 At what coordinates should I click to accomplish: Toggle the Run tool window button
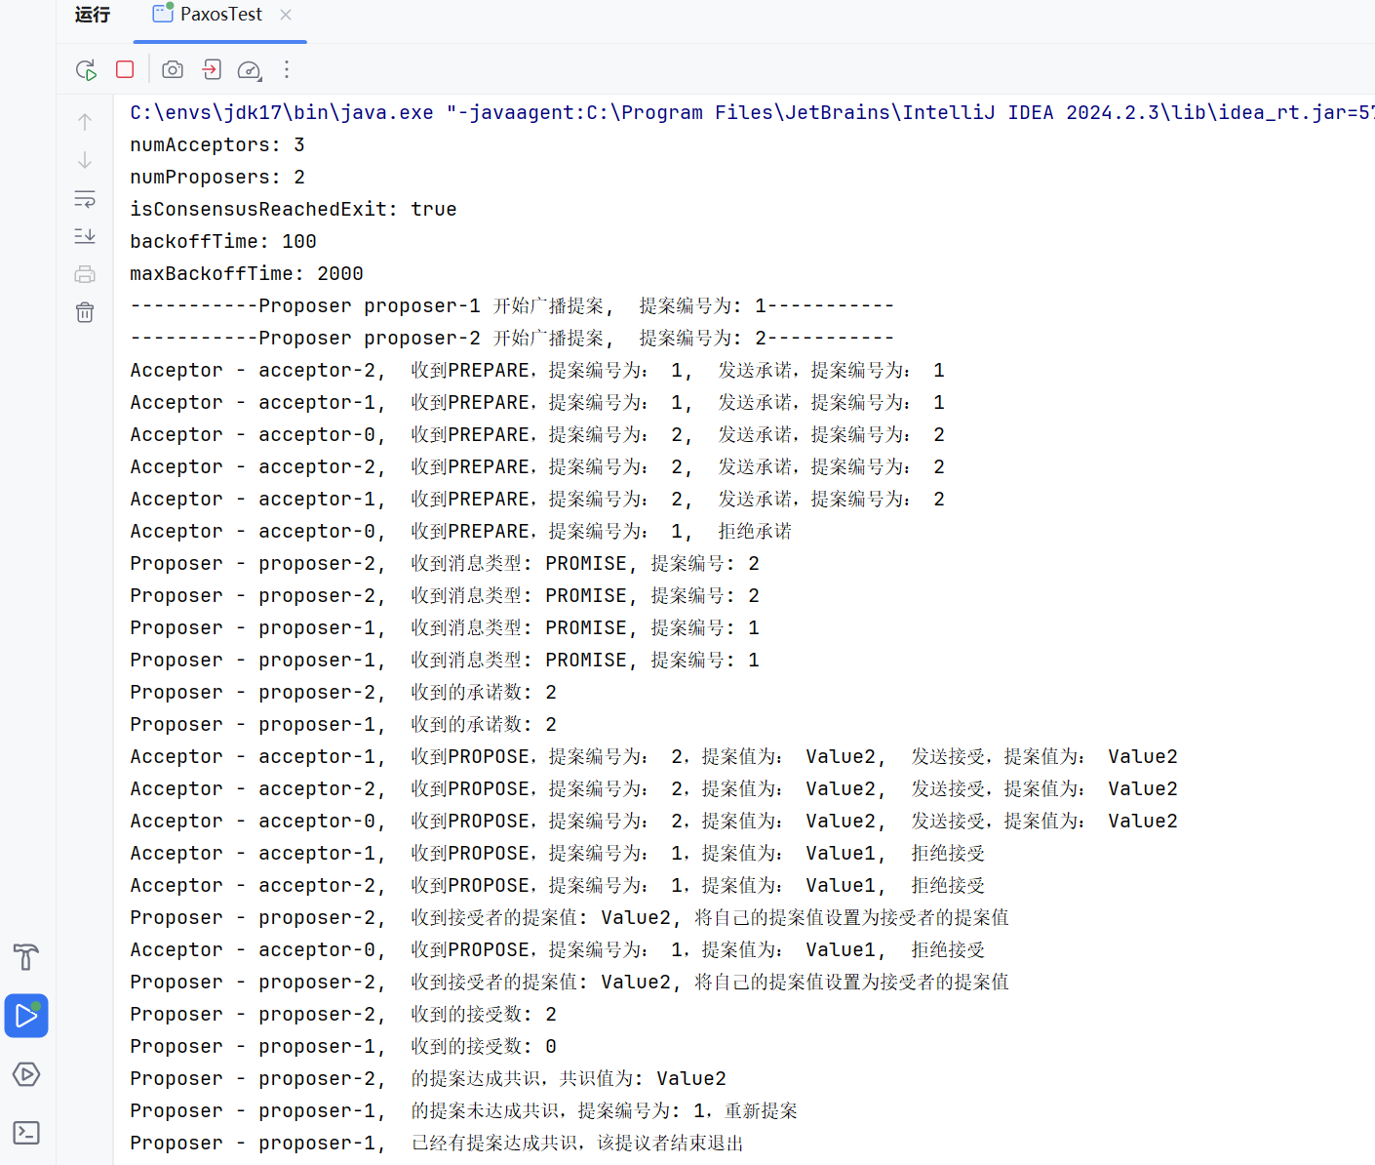tap(26, 1017)
